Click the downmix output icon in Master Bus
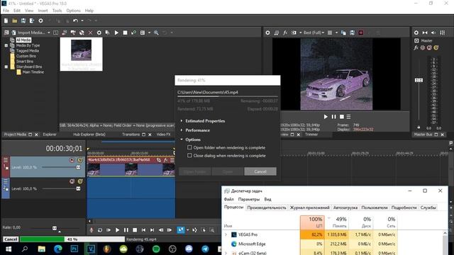454x255 pixels. (x=425, y=33)
